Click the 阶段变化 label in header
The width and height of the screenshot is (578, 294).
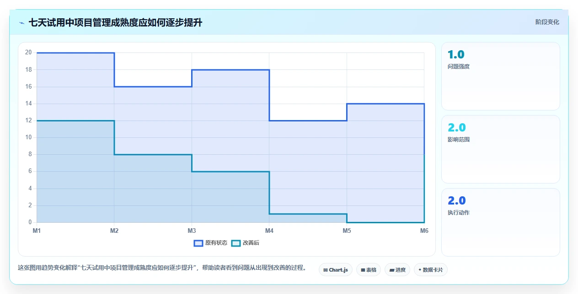click(547, 22)
